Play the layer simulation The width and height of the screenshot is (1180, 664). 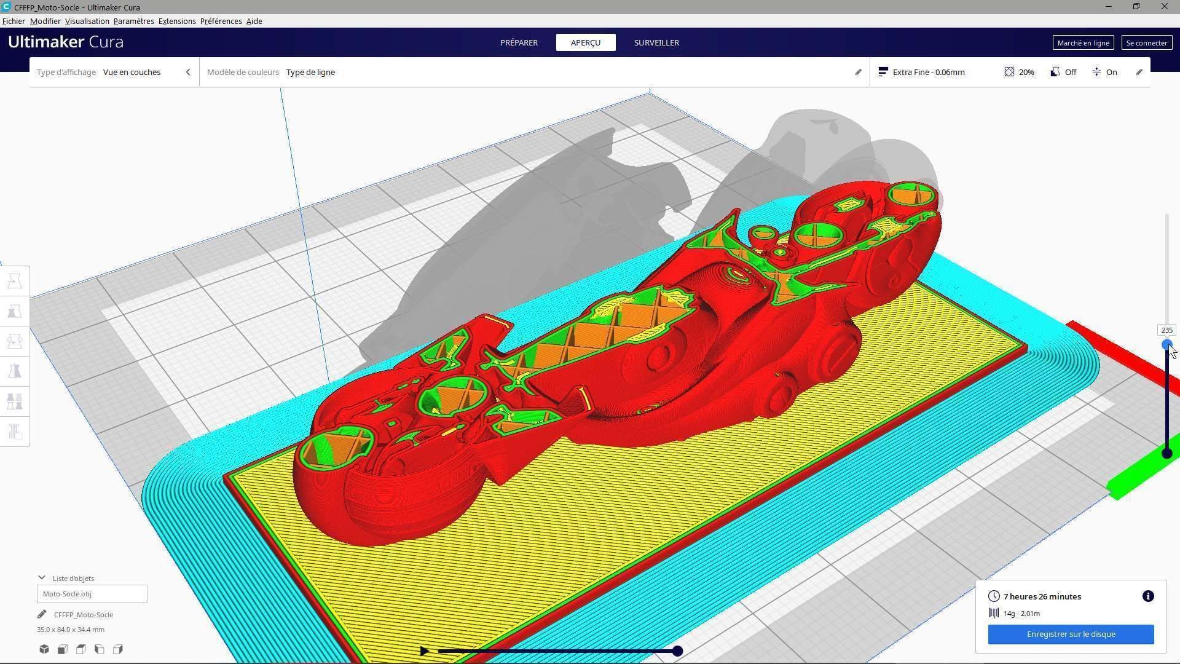pyautogui.click(x=424, y=651)
